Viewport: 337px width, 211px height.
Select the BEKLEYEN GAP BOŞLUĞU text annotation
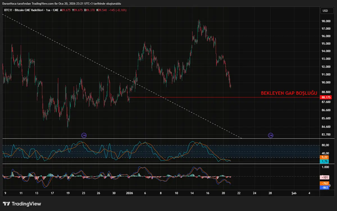[x=289, y=93]
